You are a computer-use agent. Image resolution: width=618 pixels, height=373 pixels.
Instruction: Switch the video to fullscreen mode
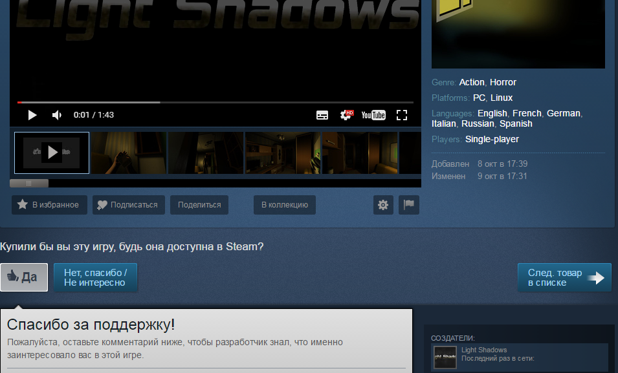click(x=402, y=115)
